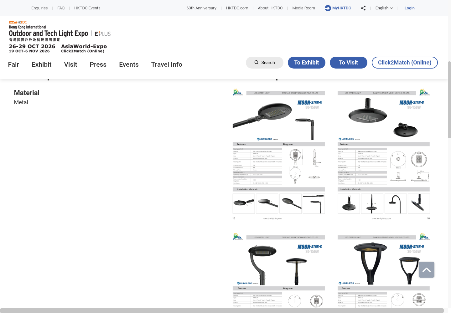Screen dimensions: 451x313
Task: Click the share icon in top bar
Action: [363, 8]
